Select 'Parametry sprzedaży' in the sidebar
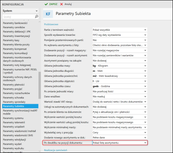 tap(14, 102)
